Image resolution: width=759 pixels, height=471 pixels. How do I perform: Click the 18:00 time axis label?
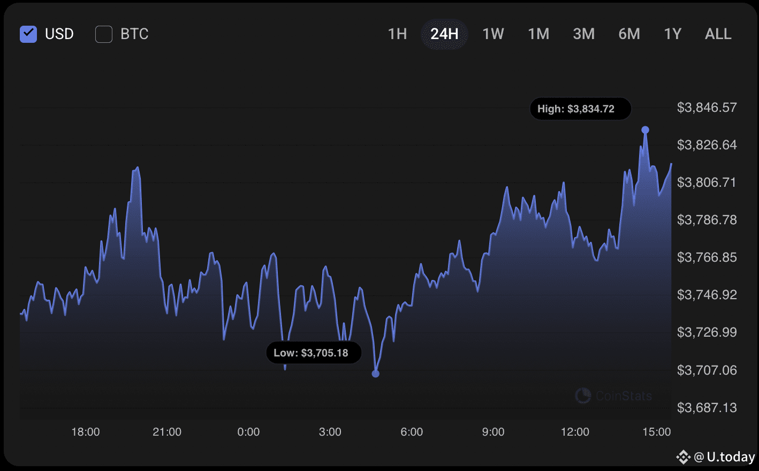click(86, 432)
